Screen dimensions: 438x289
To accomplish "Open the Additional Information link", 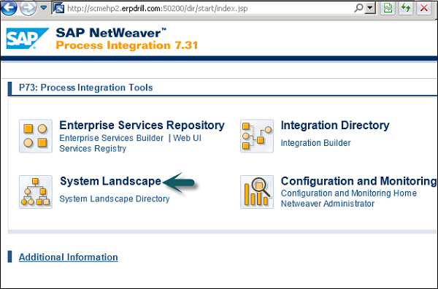I will coord(69,257).
